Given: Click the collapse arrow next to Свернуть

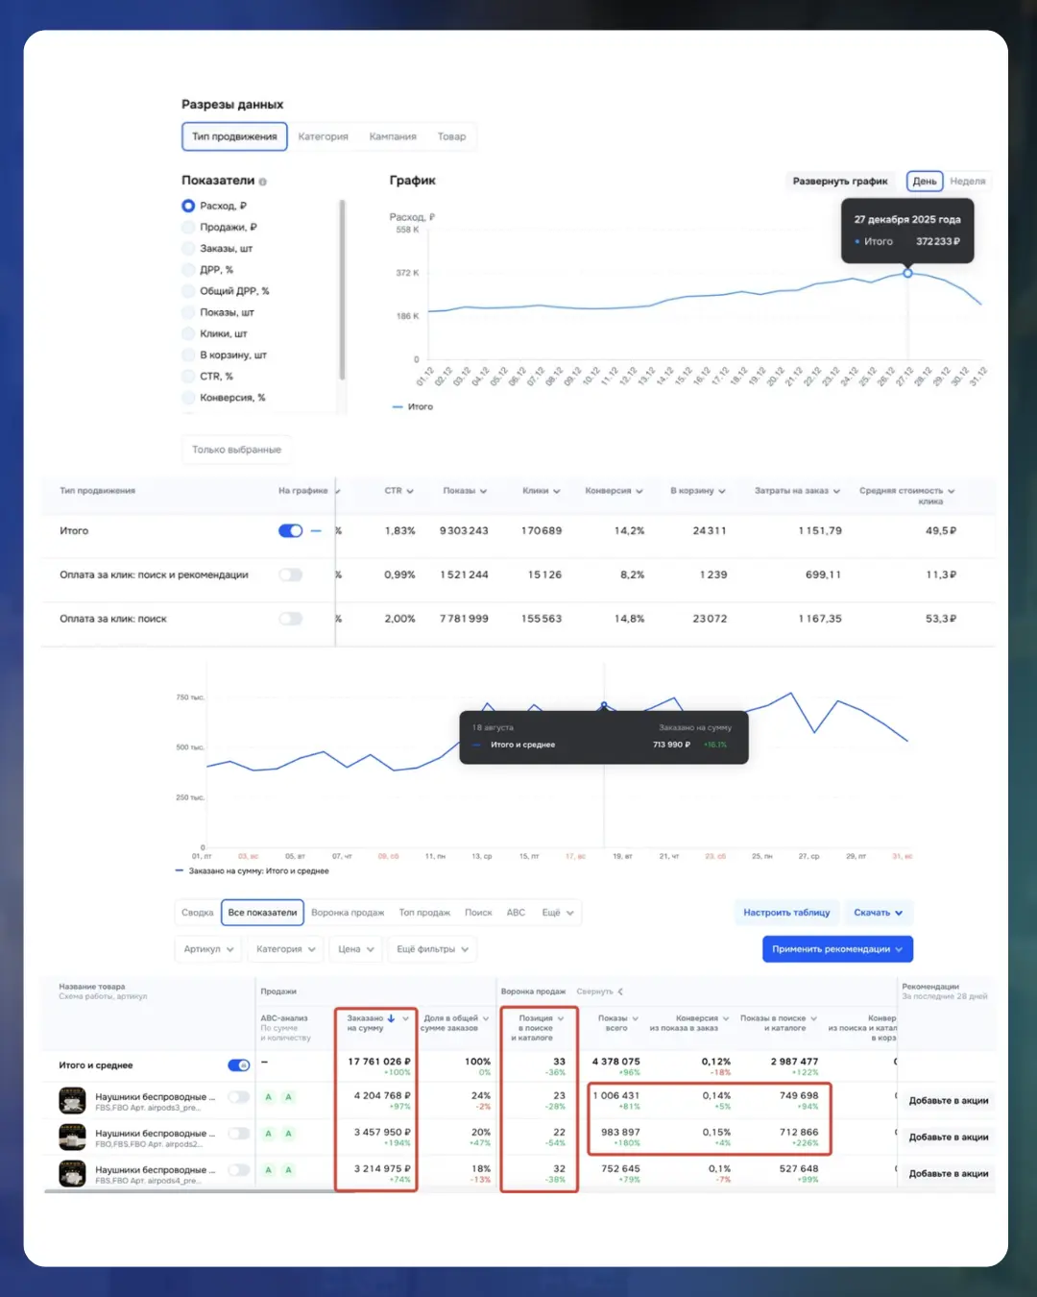Looking at the screenshot, I should [x=620, y=991].
